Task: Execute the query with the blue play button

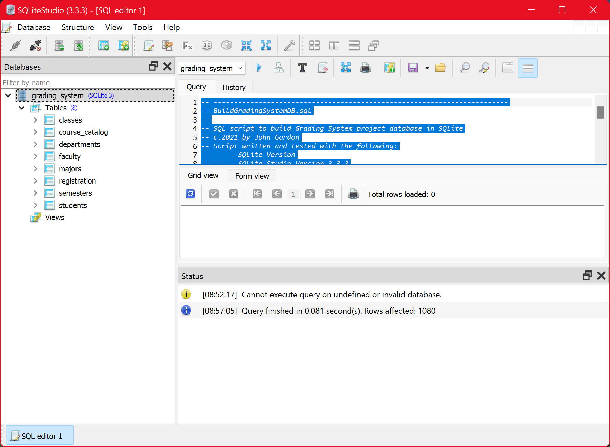Action: (259, 68)
